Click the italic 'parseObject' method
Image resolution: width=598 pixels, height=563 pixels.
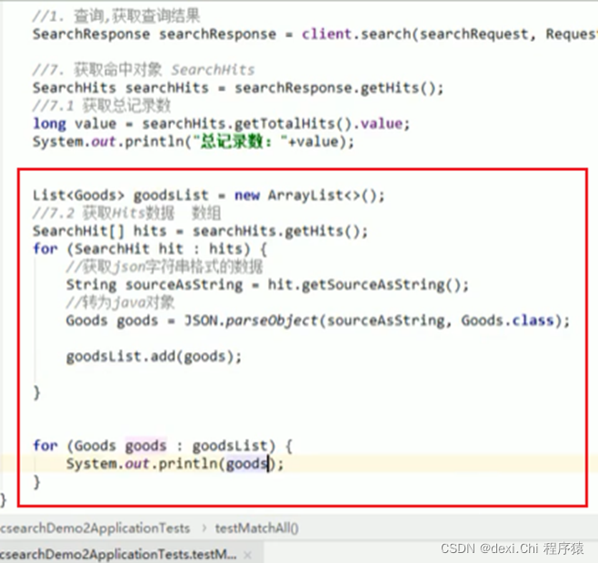pos(272,321)
